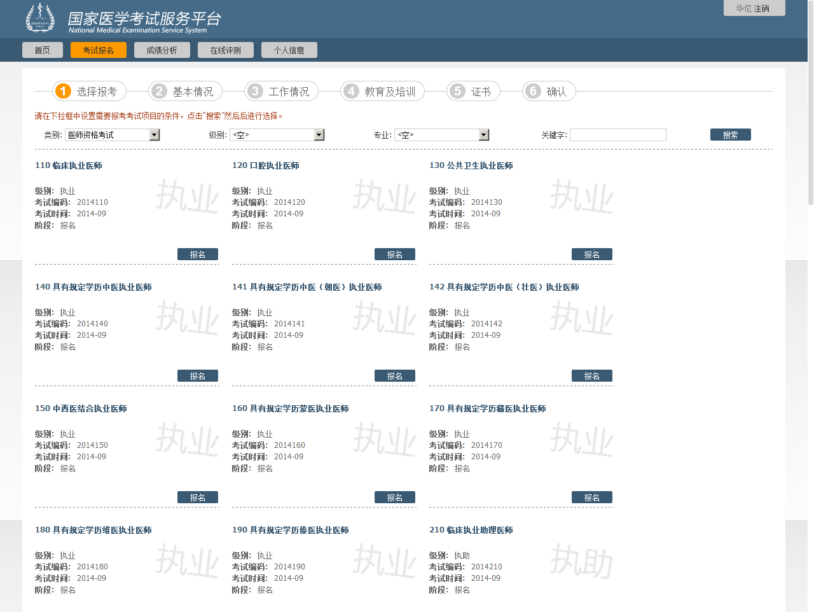Go to 首页 homepage

pos(42,50)
